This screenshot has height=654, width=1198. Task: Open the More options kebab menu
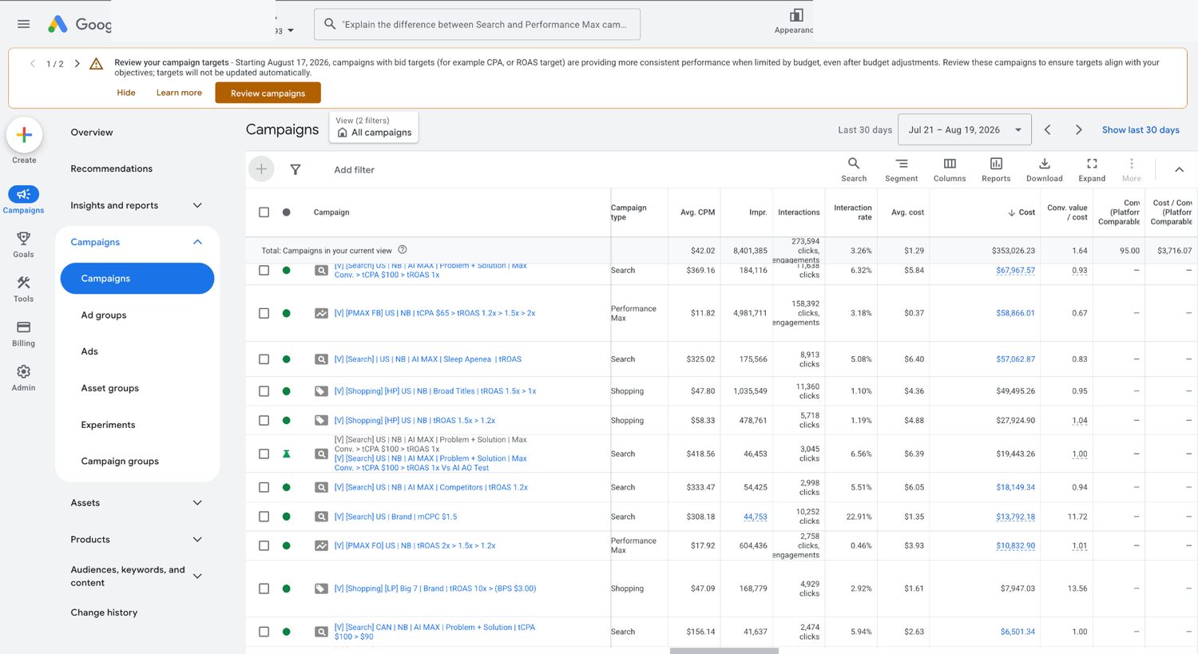tap(1131, 169)
